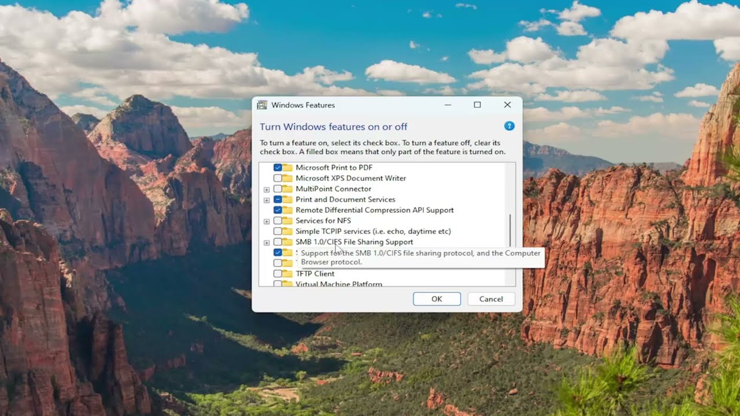Screen dimensions: 740x416
Task: Select the "MultiPoint Connector" label
Action: click(334, 189)
